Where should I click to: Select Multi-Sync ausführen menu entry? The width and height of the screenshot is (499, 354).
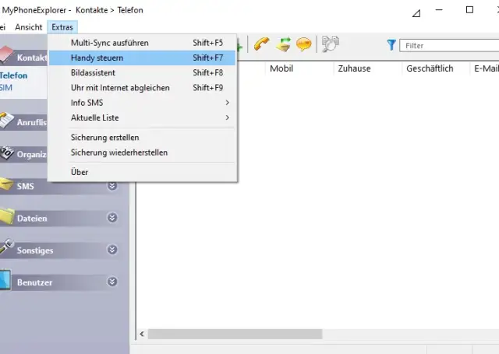[x=142, y=43]
